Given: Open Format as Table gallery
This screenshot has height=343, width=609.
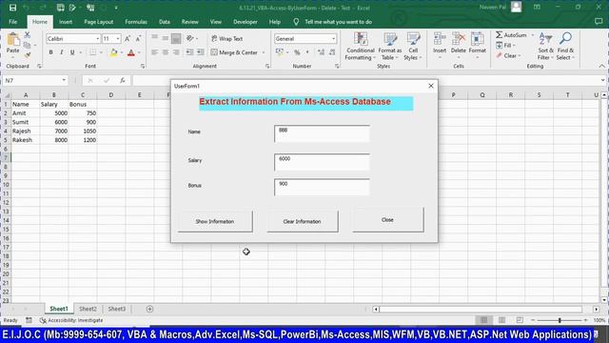Looking at the screenshot, I should (390, 47).
